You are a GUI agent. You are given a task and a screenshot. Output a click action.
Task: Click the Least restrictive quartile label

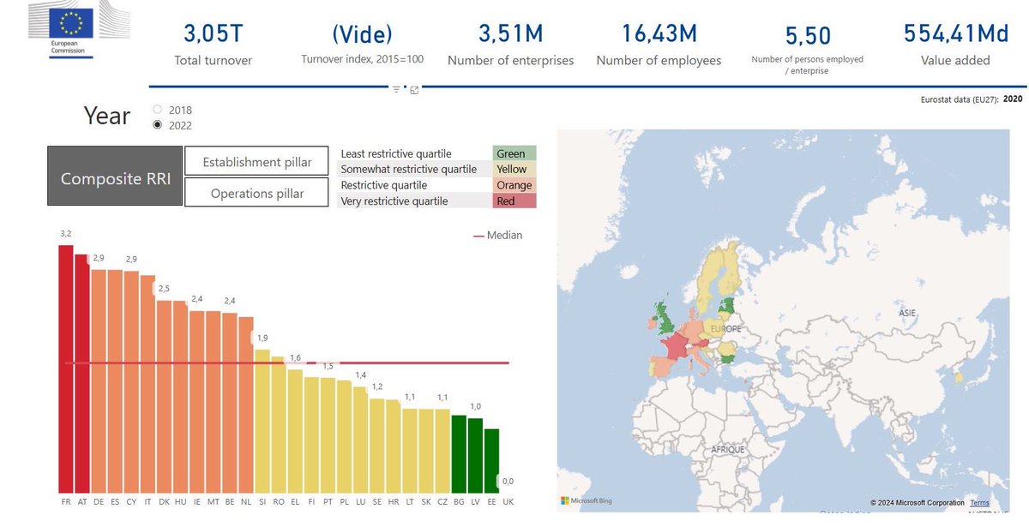396,153
